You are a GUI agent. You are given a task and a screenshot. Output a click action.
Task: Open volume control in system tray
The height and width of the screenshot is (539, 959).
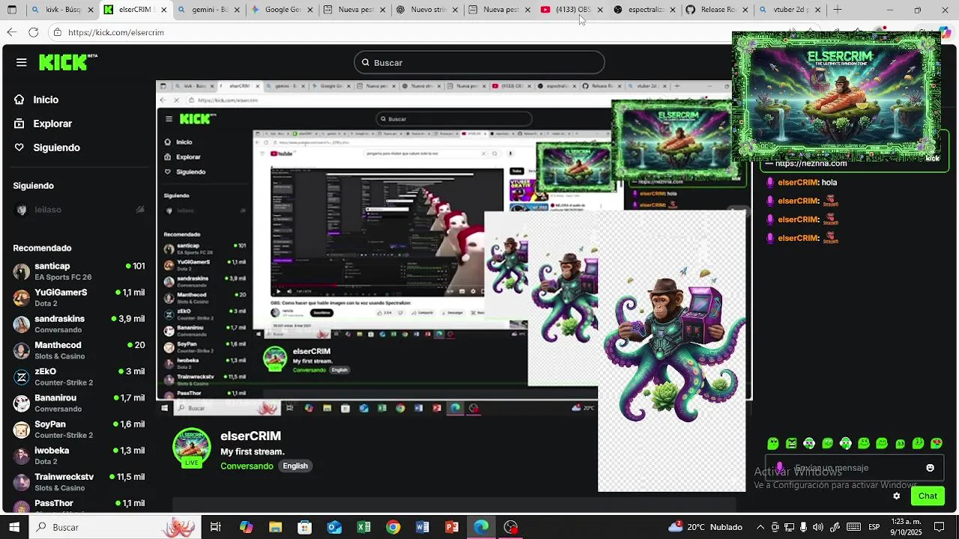[x=818, y=527]
